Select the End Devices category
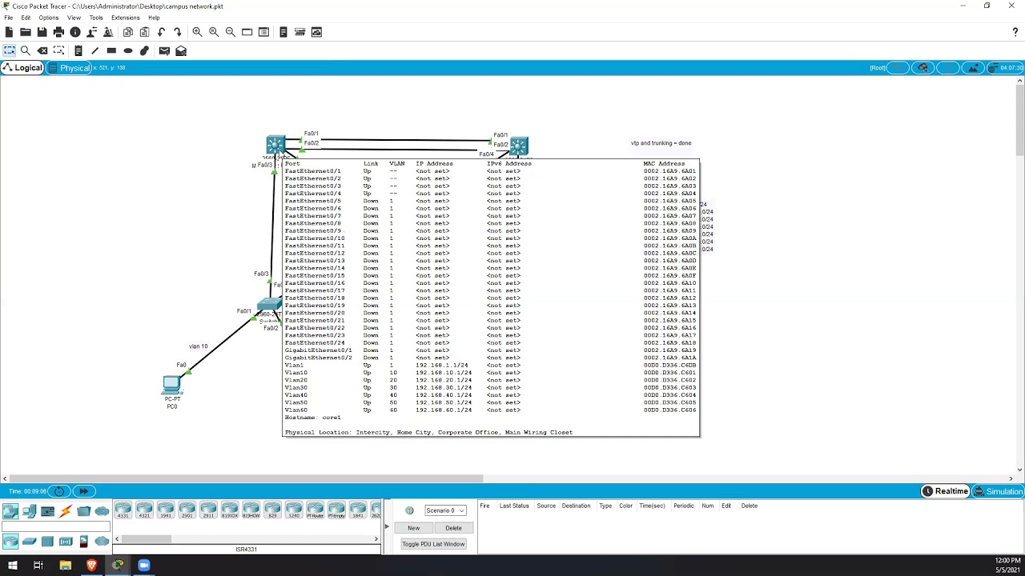 tap(30, 511)
